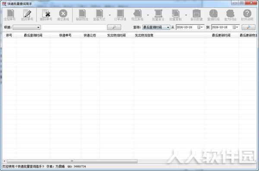
Task: Open the 根据 filter combo box
Action: [x=27, y=27]
